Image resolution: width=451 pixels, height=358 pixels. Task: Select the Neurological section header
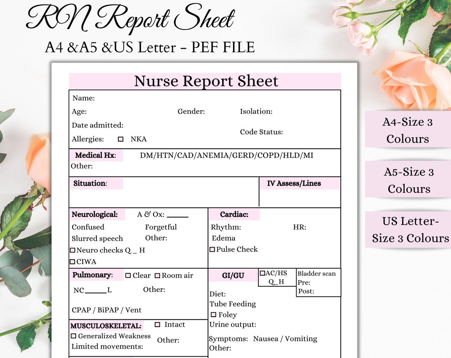(x=95, y=214)
